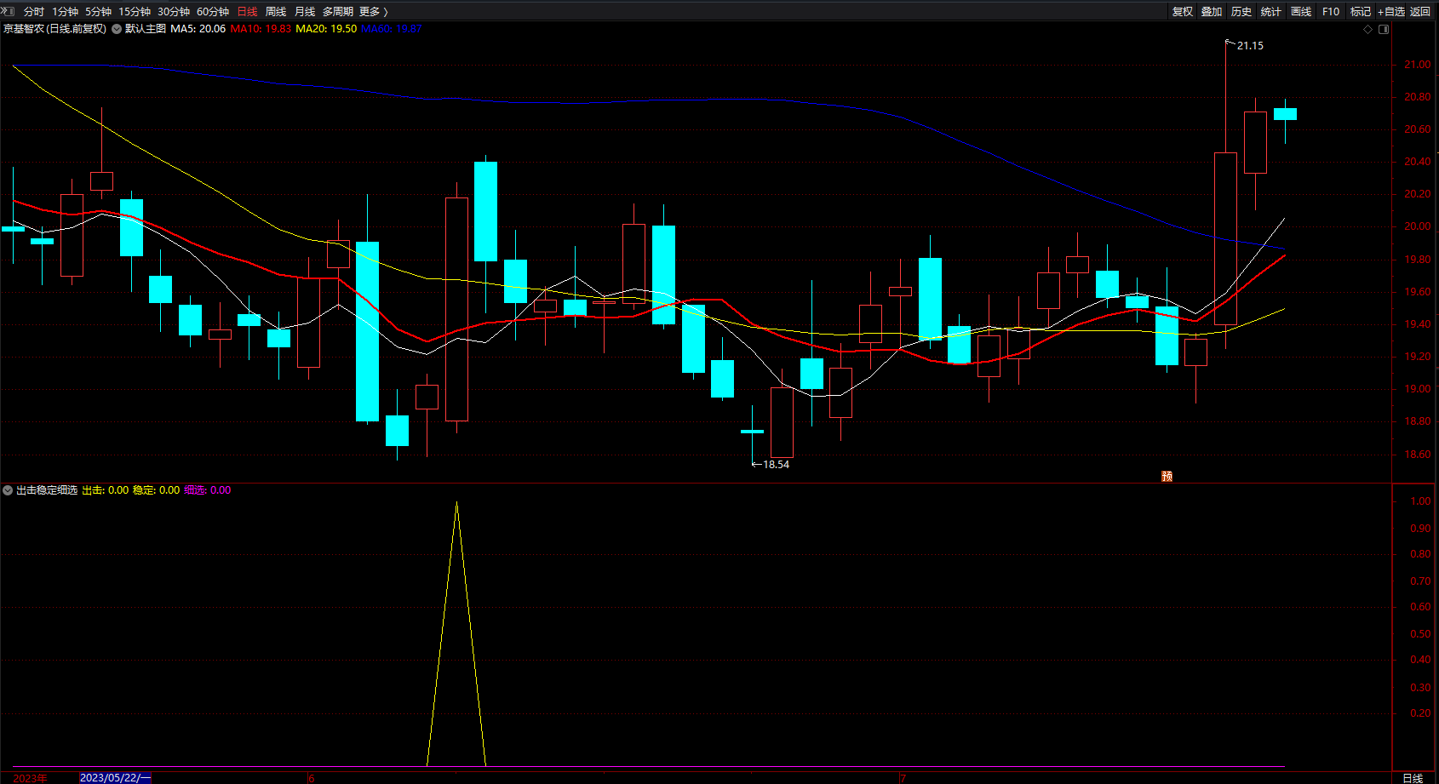Click the 20.00 price axis label

pos(1417,226)
